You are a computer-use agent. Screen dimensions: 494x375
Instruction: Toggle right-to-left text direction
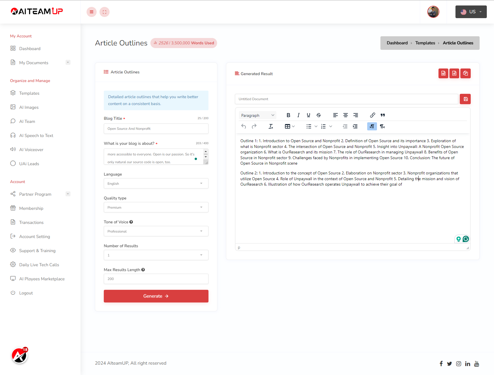tap(382, 126)
